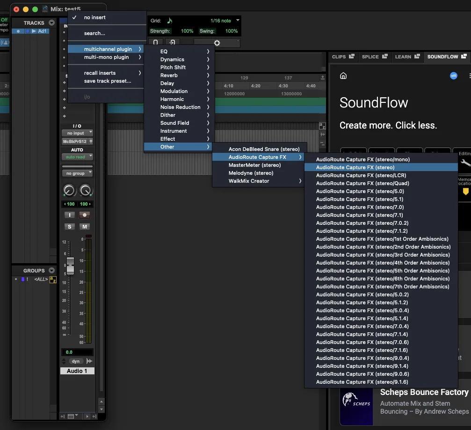Click the left pan knob on Audio 1
Viewport: 471px width, 430px height.
(69, 191)
